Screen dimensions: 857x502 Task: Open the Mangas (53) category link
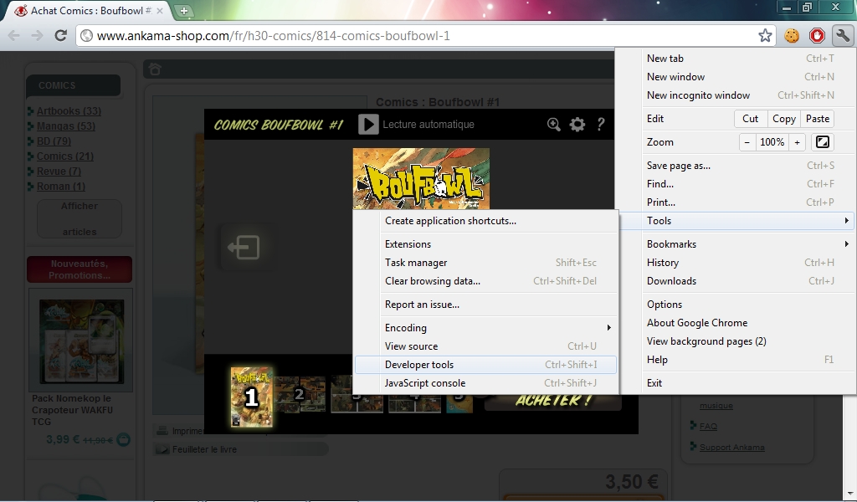pyautogui.click(x=65, y=126)
